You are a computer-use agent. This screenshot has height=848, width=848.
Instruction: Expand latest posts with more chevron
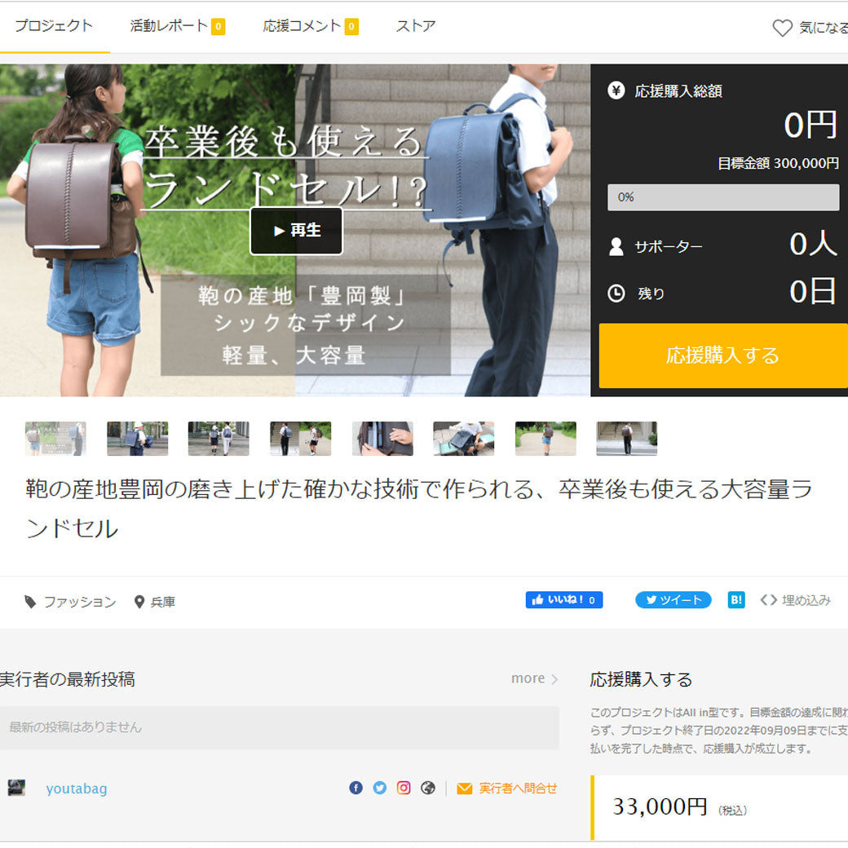coord(535,678)
